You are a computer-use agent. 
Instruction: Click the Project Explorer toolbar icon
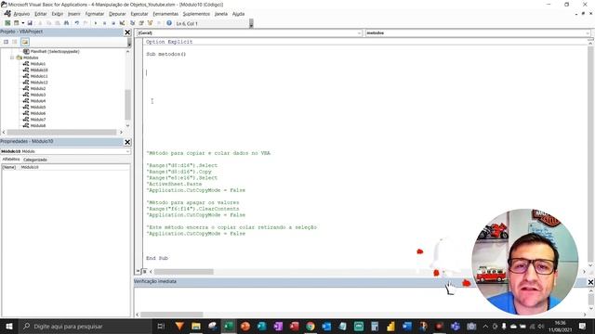132,23
